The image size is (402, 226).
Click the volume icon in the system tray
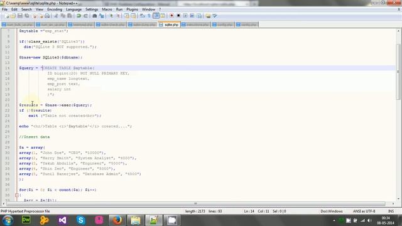pos(369,220)
